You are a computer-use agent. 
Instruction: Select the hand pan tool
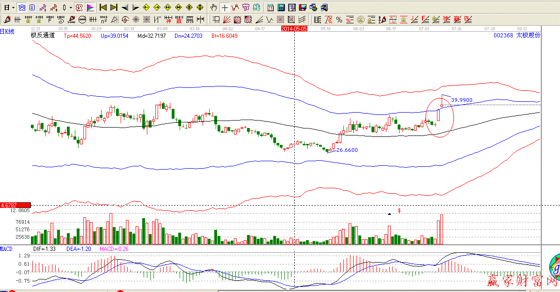pos(214,7)
